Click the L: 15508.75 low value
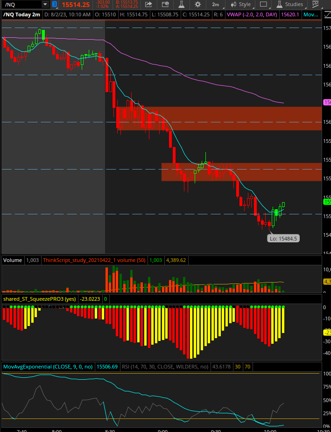This screenshot has width=331, height=432. (x=166, y=14)
